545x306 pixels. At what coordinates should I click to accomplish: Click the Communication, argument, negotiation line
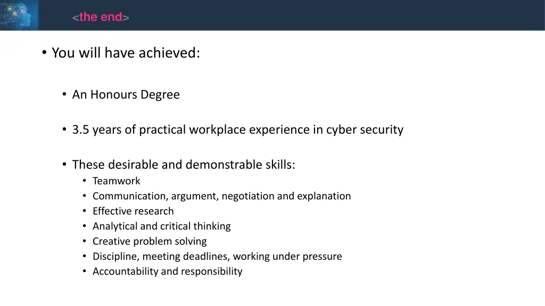coord(222,196)
